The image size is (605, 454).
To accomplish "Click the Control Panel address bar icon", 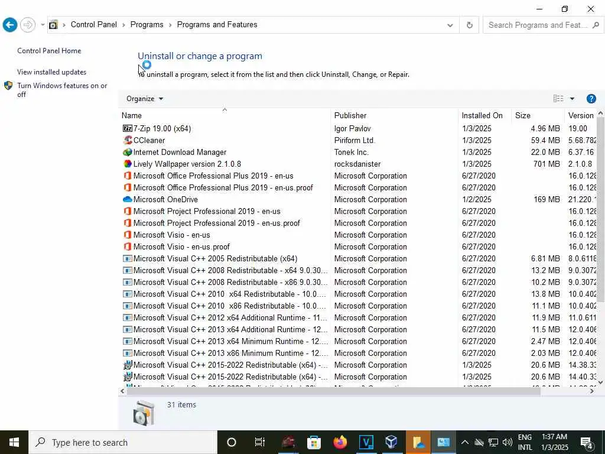I will click(53, 25).
